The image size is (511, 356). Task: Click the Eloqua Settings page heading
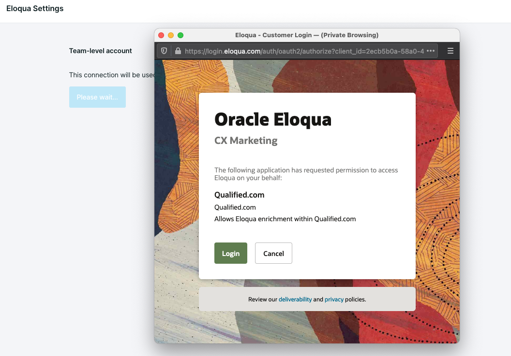35,9
